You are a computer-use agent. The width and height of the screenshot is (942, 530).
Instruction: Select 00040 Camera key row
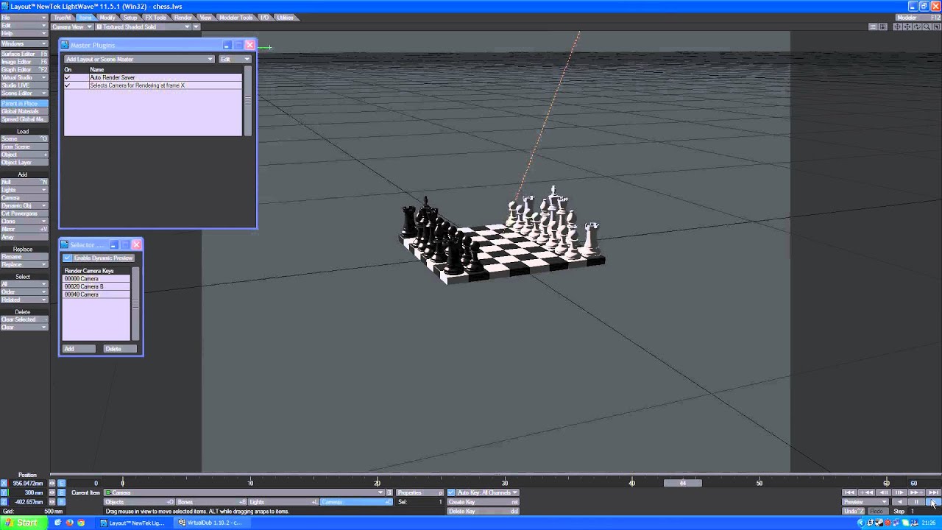(96, 294)
